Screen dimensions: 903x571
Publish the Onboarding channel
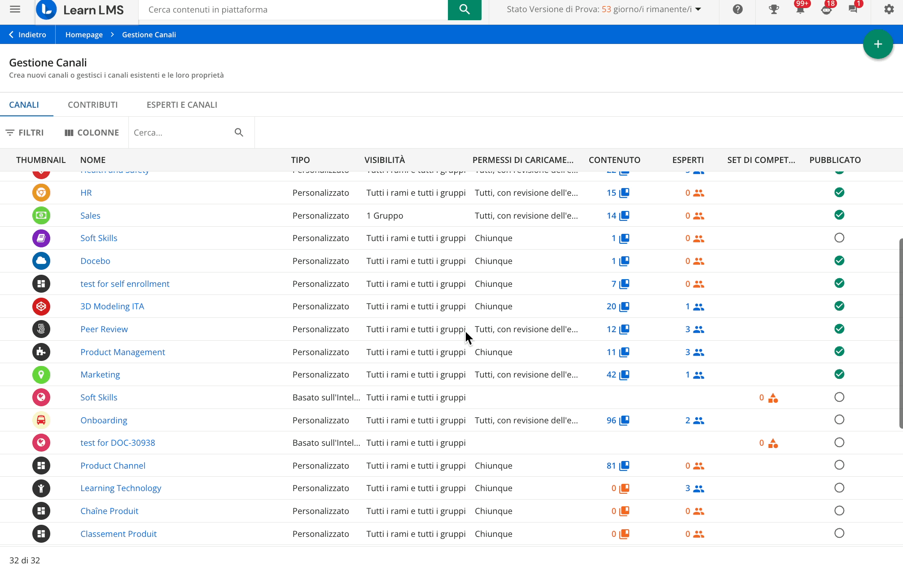[839, 420]
